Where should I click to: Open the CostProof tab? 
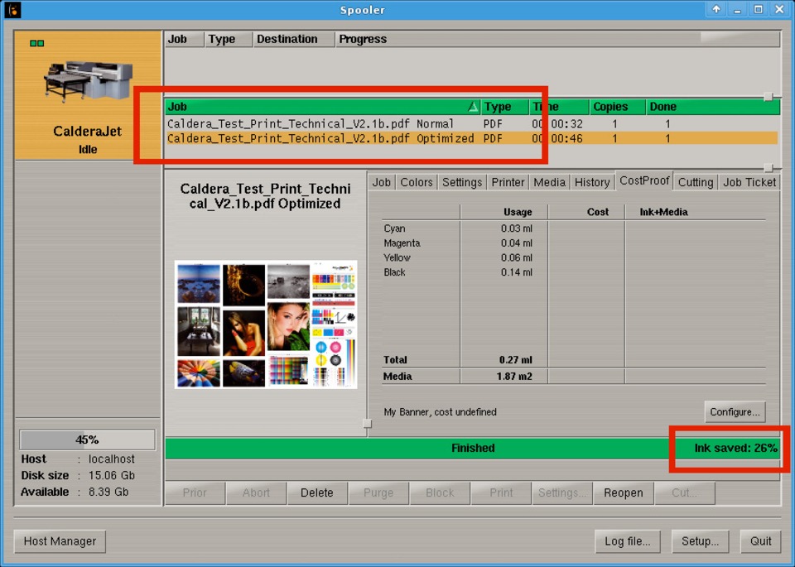(x=643, y=181)
